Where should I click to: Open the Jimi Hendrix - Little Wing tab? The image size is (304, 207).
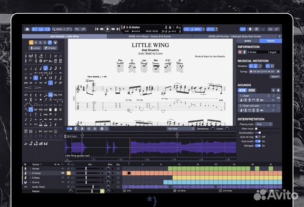pos(65,36)
